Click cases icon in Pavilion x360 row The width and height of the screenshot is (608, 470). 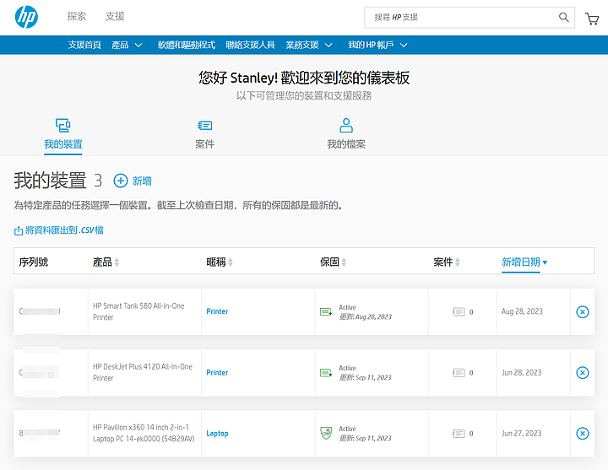(x=459, y=433)
